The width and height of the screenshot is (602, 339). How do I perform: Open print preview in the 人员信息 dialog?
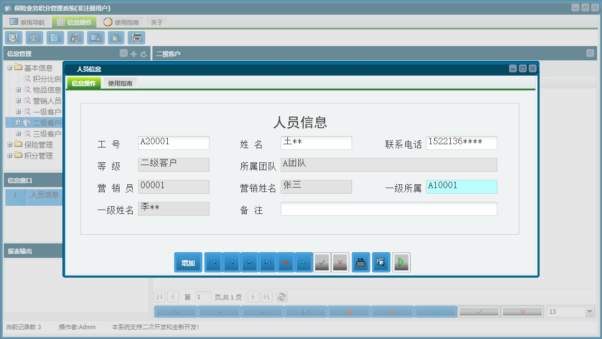pyautogui.click(x=381, y=262)
